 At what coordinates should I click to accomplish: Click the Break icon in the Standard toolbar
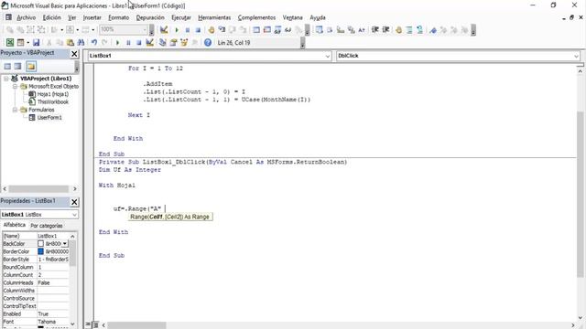pyautogui.click(x=128, y=43)
